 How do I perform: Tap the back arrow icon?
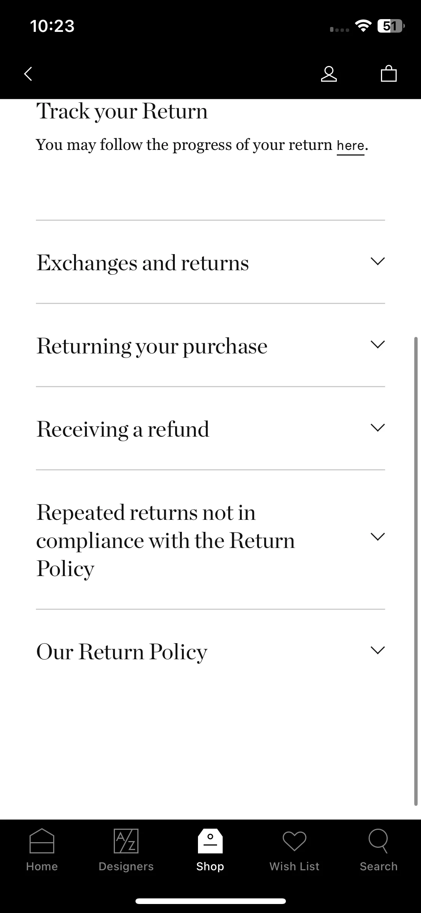28,74
